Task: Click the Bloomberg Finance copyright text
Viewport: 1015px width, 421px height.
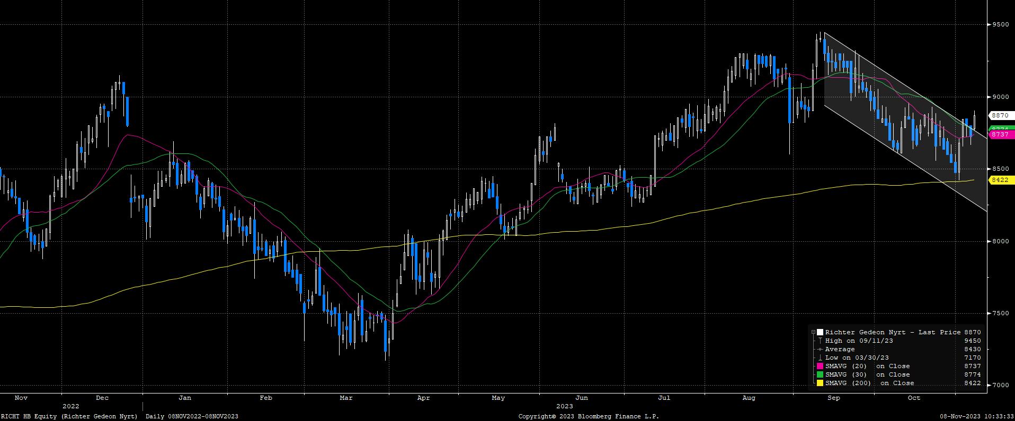Action: [x=589, y=416]
